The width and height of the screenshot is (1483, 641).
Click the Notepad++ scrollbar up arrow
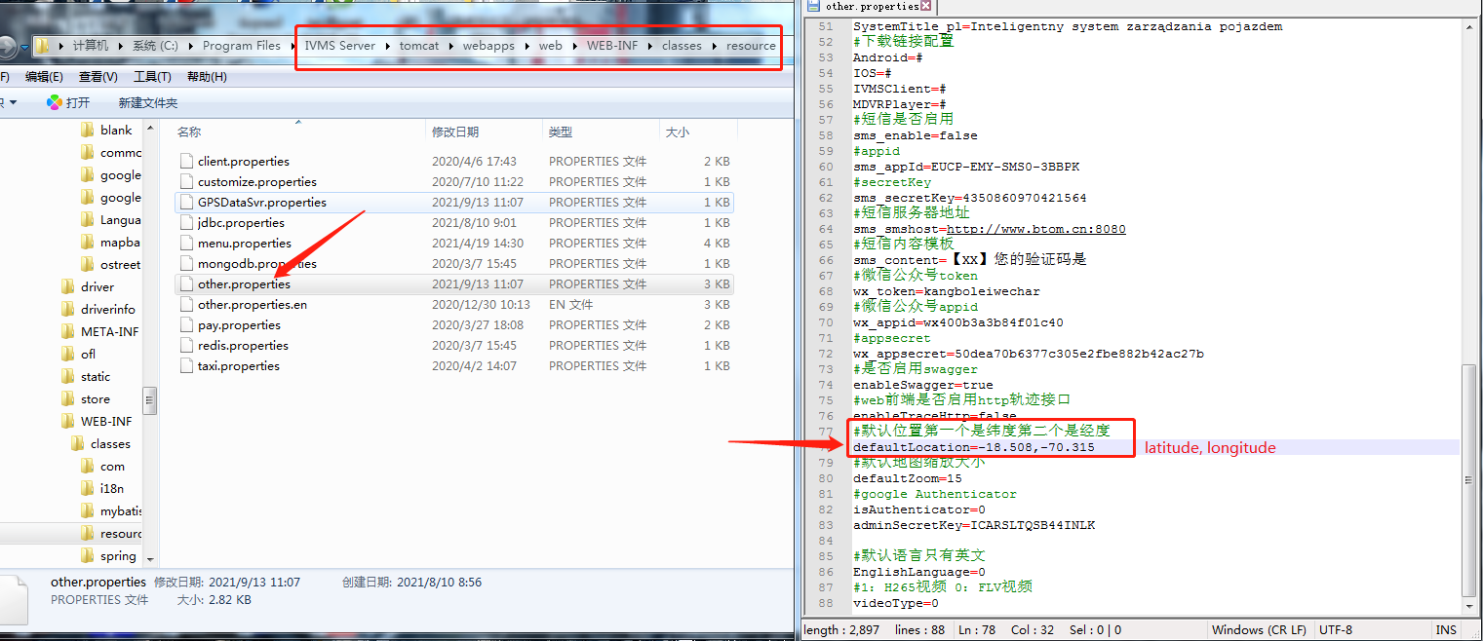pos(1470,28)
